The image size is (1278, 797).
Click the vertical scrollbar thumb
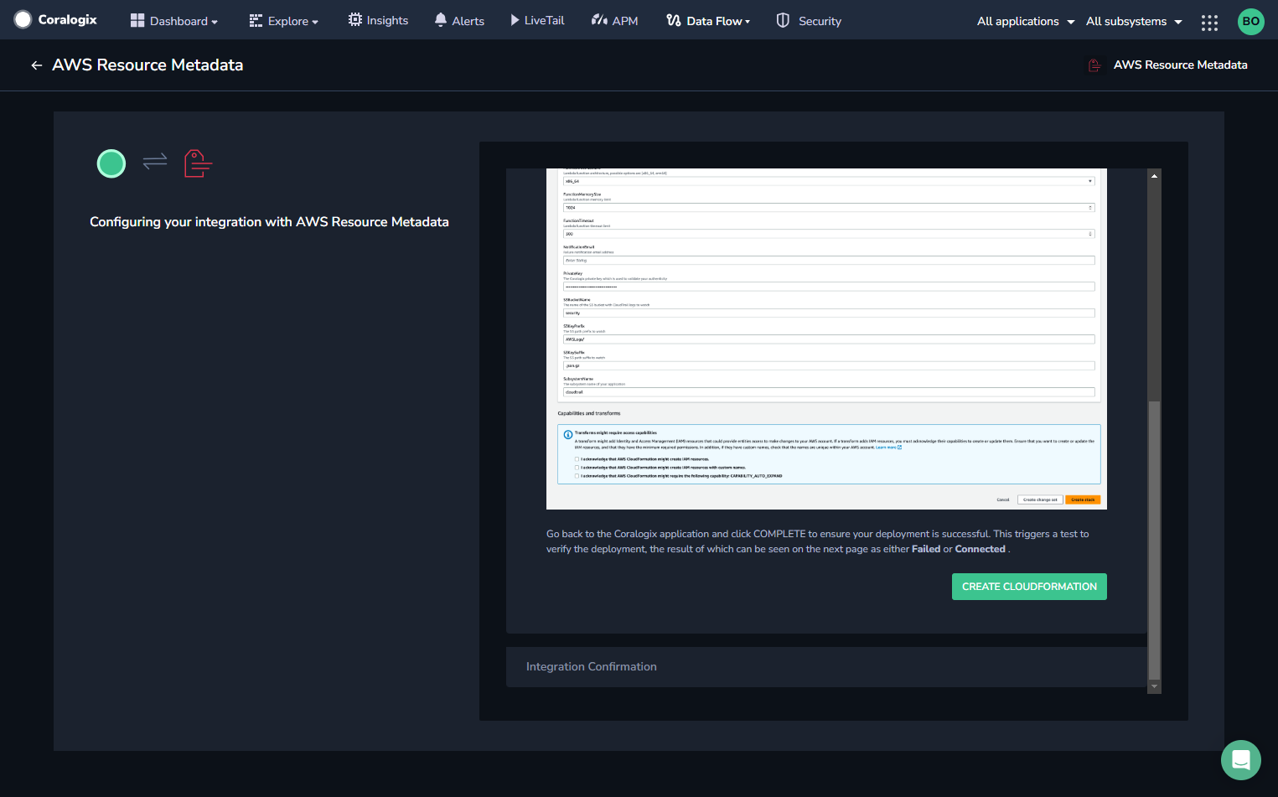[1154, 540]
